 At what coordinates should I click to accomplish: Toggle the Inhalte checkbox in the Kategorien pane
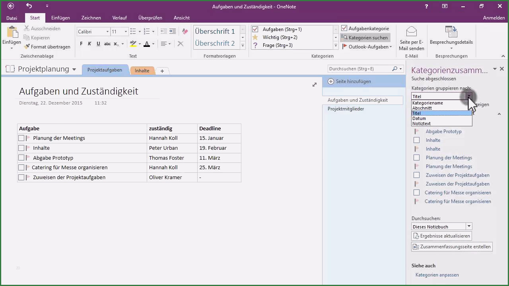(416, 140)
